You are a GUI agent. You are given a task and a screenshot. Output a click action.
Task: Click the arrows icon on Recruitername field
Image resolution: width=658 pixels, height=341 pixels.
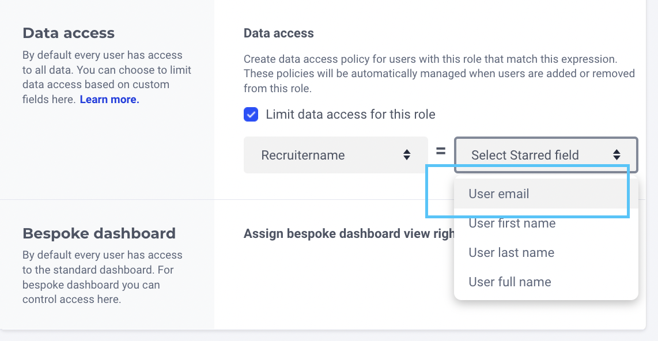coord(407,155)
